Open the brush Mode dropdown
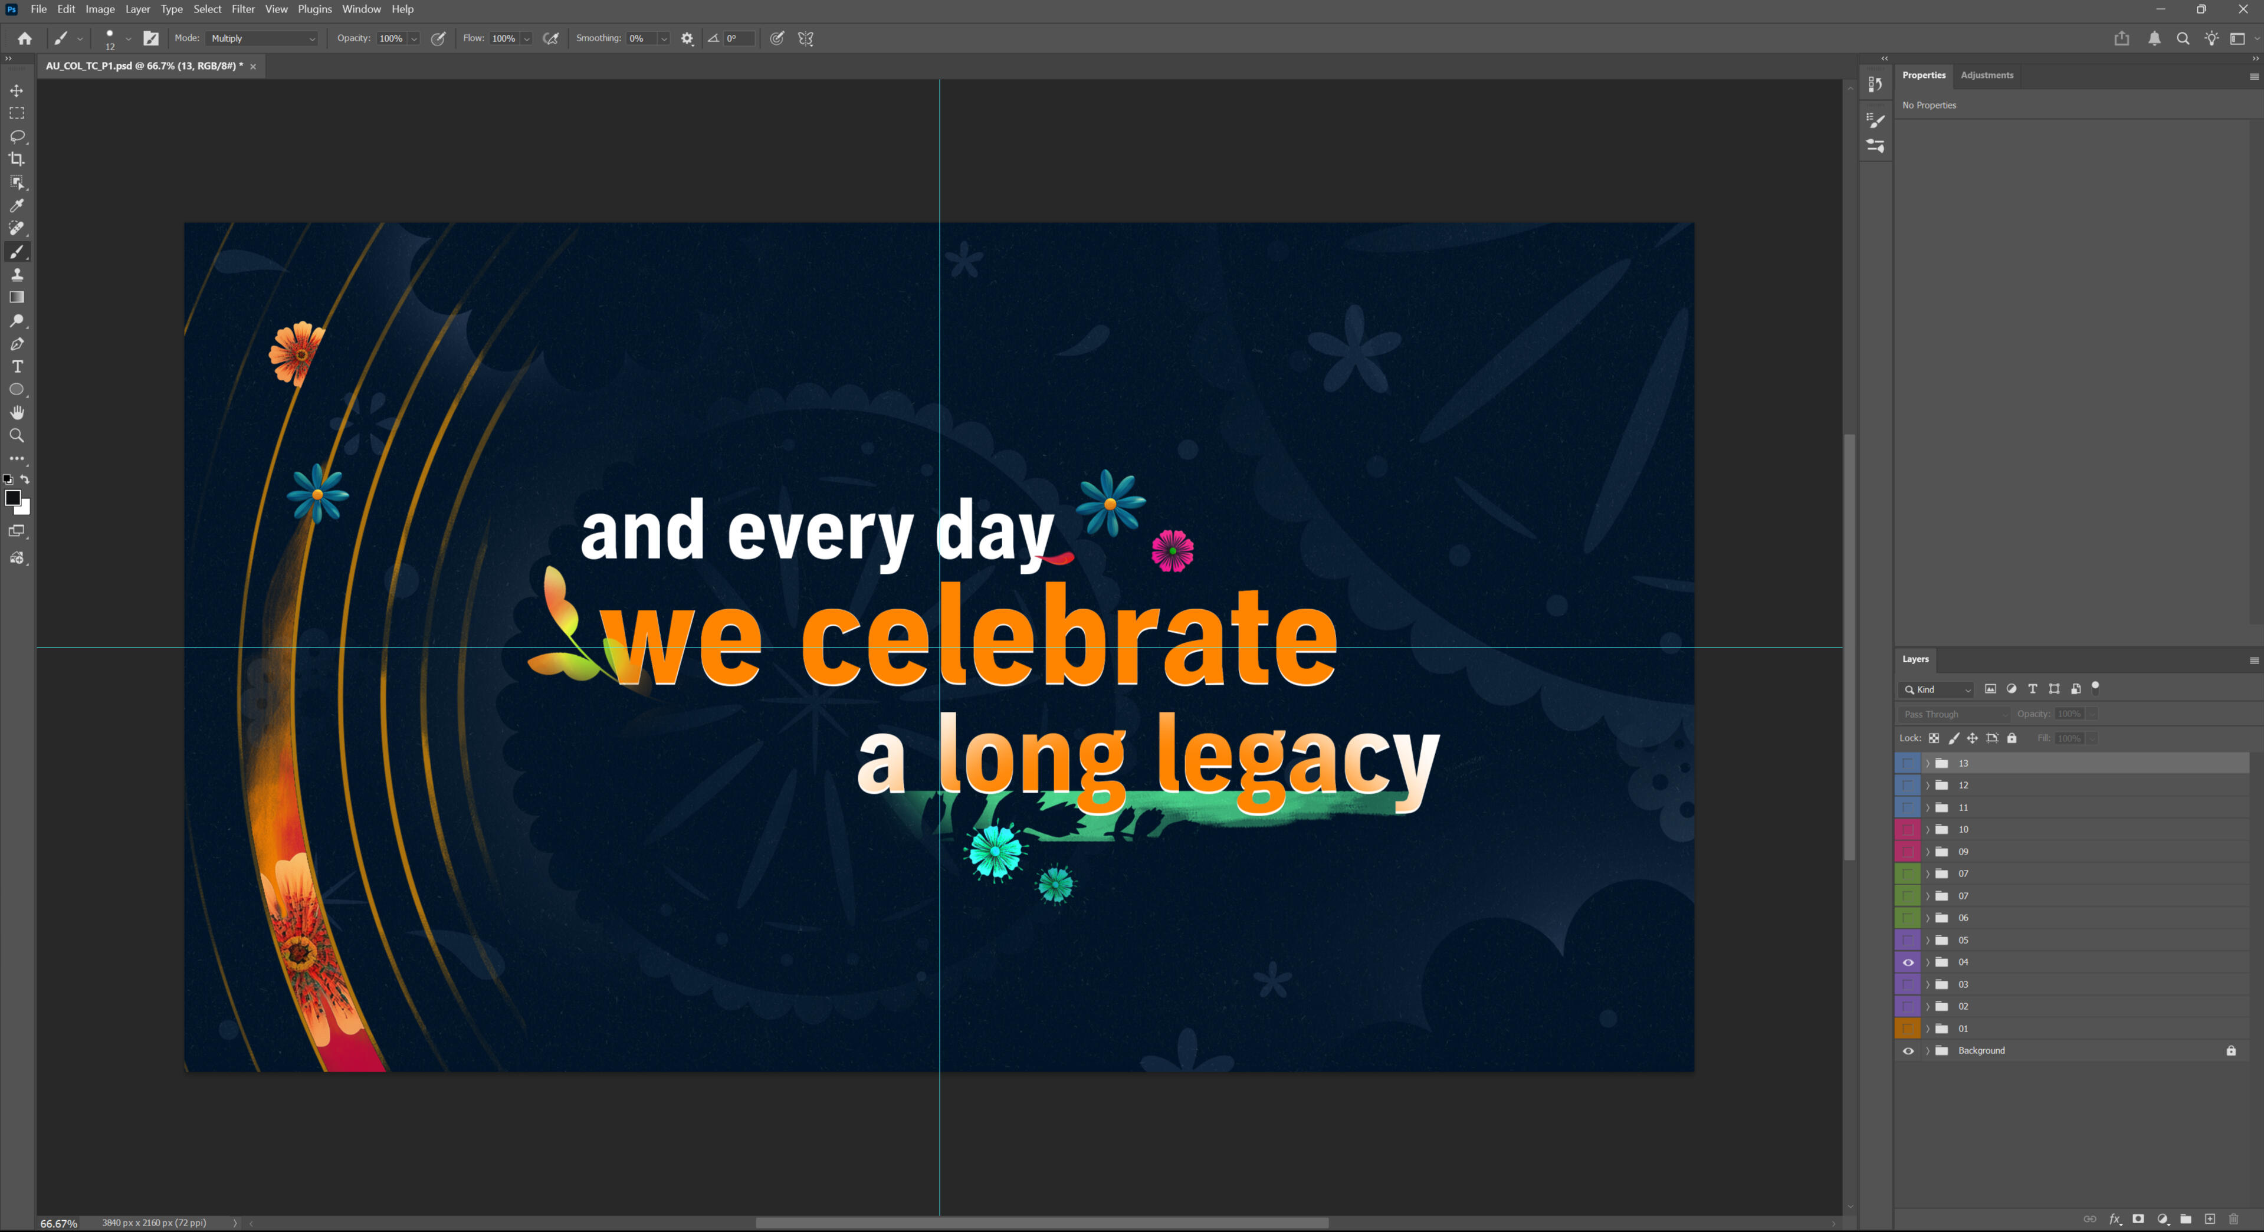The image size is (2264, 1232). [262, 39]
